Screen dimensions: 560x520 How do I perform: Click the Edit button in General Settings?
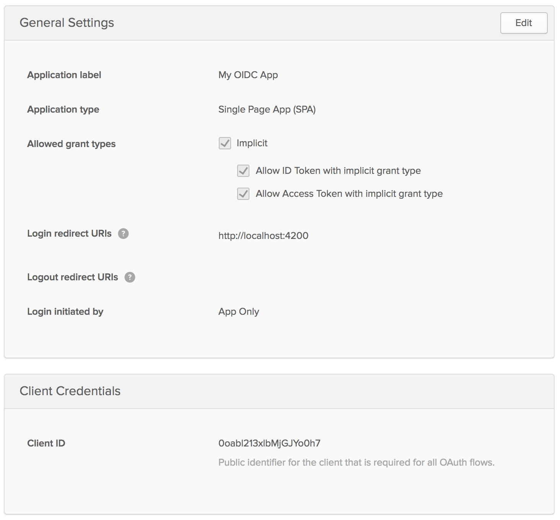point(524,23)
